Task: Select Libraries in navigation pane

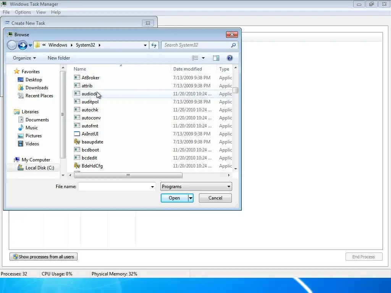Action: point(30,112)
